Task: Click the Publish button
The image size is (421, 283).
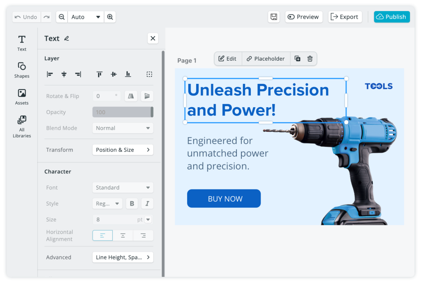Action: (391, 17)
